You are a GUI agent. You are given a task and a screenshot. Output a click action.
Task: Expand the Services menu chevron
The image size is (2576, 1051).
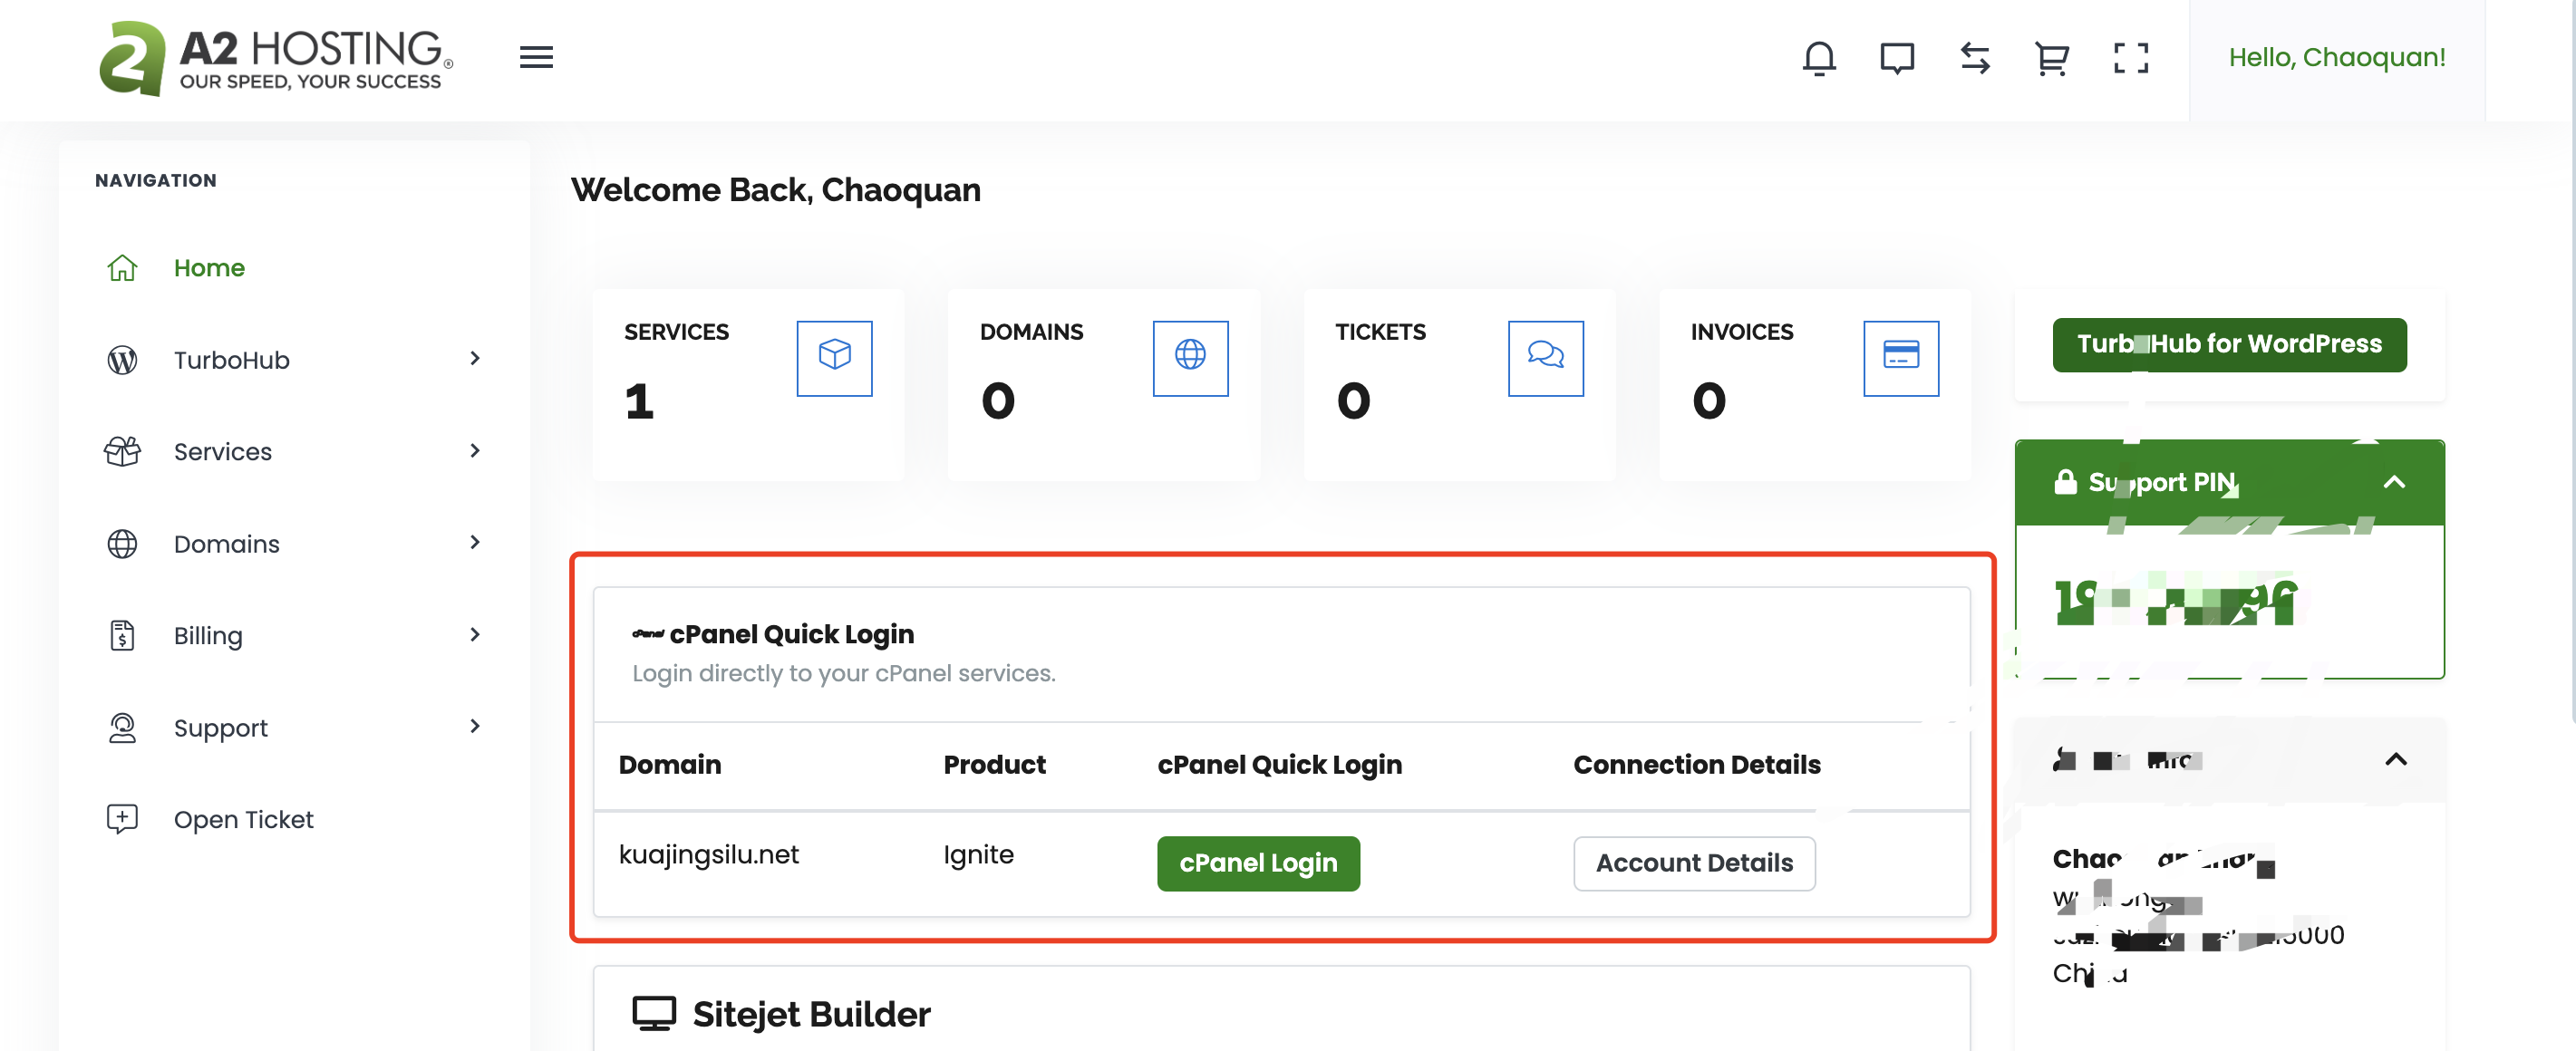coord(475,450)
